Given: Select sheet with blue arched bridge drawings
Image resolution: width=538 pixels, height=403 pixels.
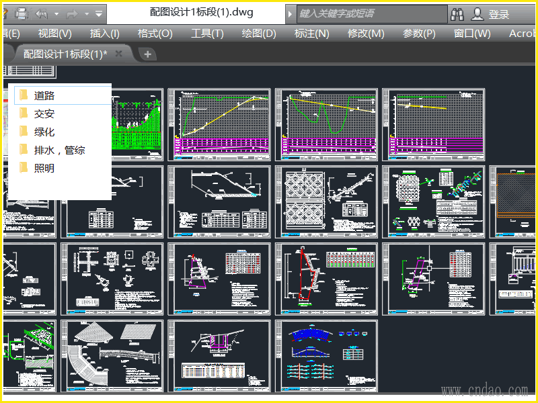Looking at the screenshot, I should click(x=326, y=356).
